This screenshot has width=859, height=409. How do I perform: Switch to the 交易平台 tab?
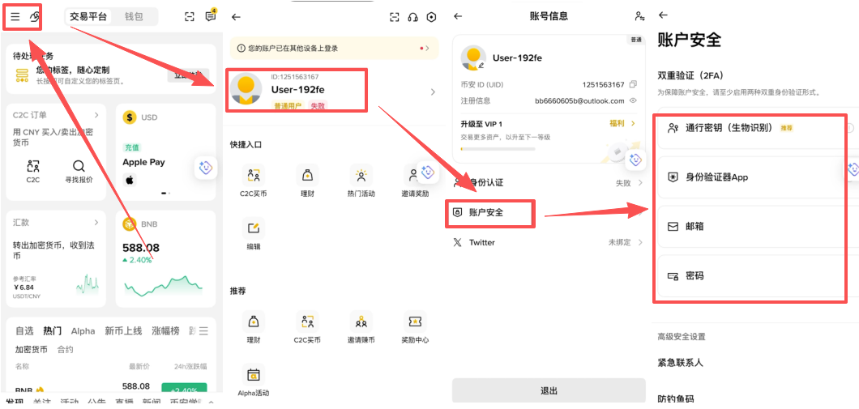[x=89, y=16]
